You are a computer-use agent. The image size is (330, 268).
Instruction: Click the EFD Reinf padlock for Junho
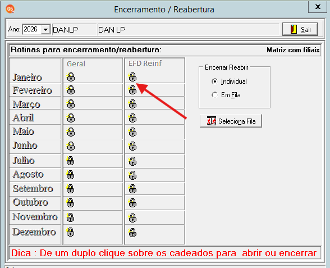point(132,146)
